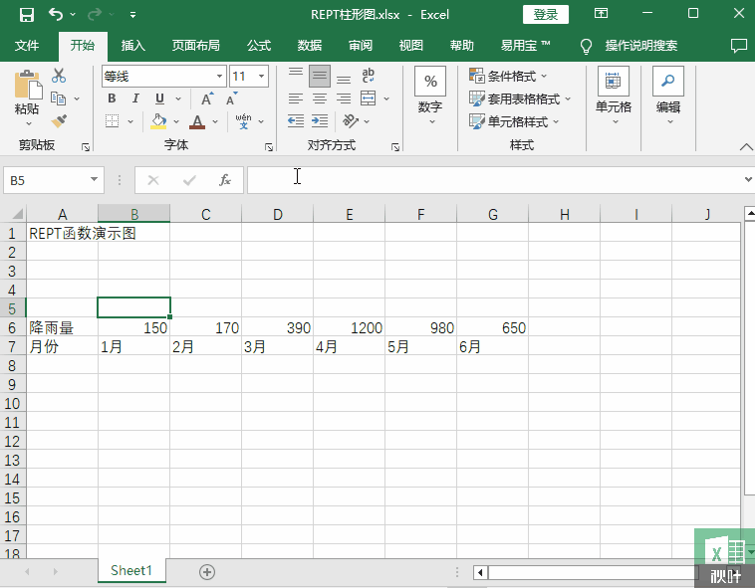755x588 pixels.
Task: Open the font name dropdown
Action: point(219,77)
